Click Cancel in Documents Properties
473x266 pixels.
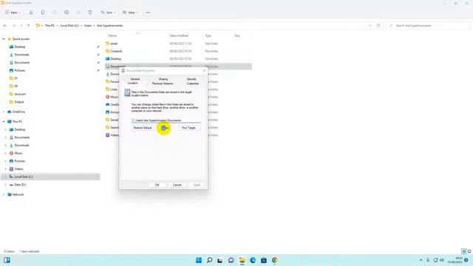click(177, 185)
